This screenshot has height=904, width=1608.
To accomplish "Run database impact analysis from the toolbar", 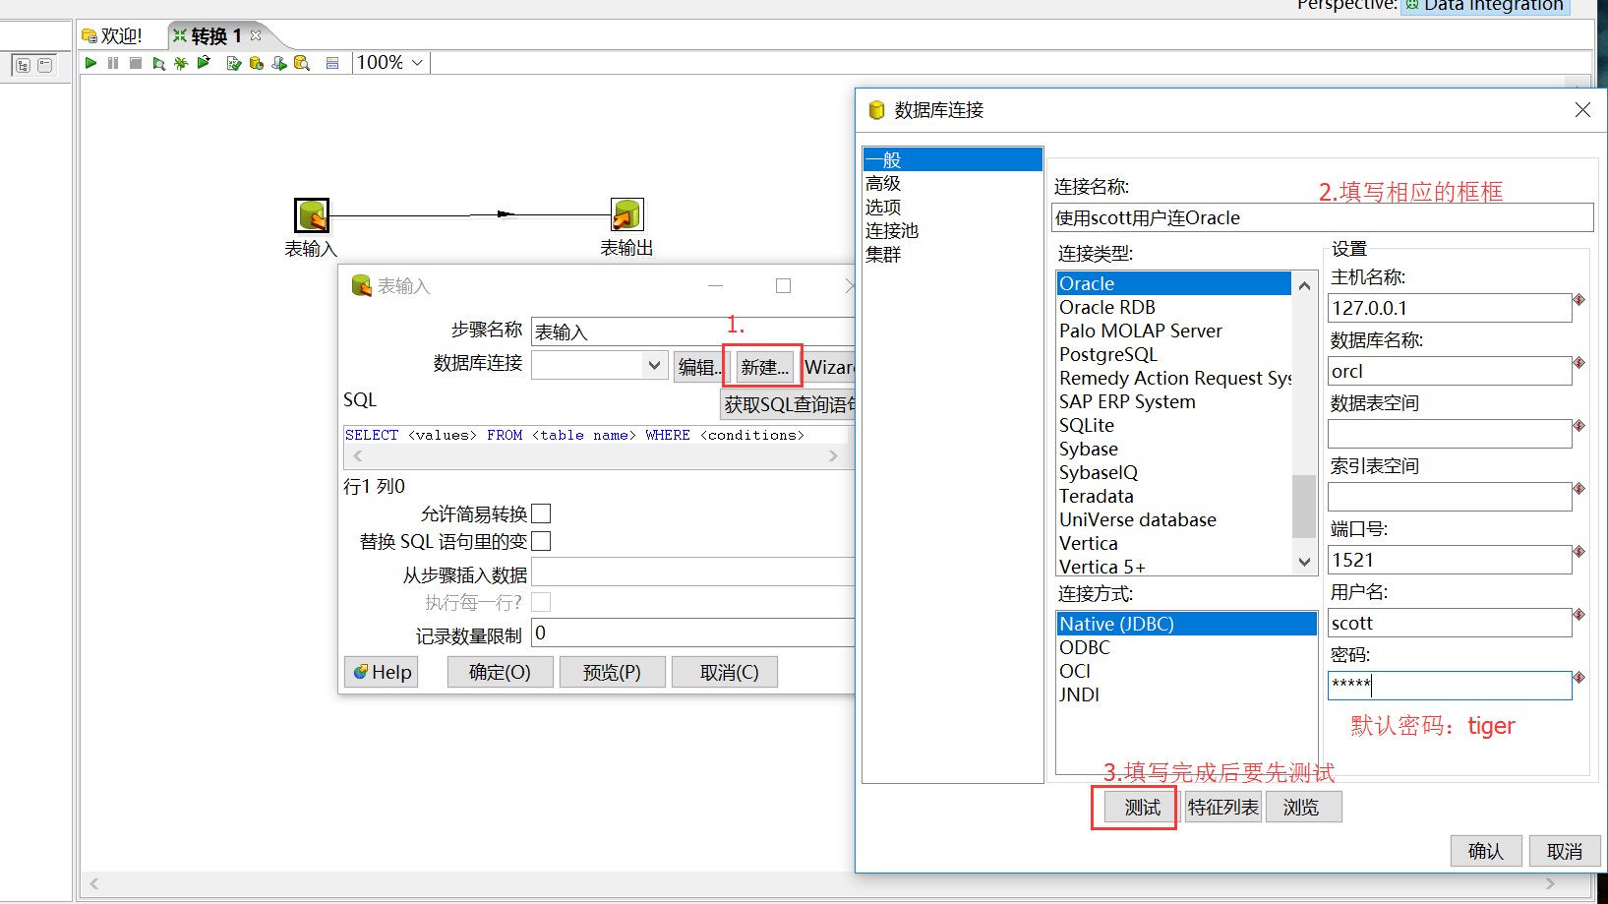I will click(257, 62).
